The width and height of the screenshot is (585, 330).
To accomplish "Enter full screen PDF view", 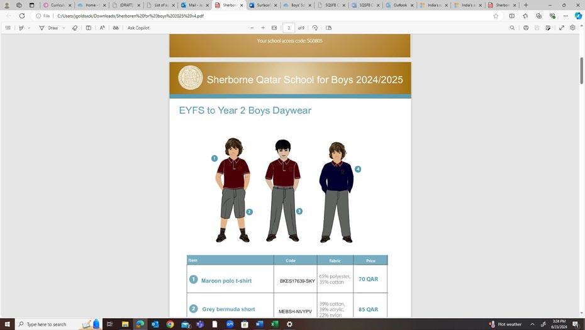I will (x=562, y=28).
